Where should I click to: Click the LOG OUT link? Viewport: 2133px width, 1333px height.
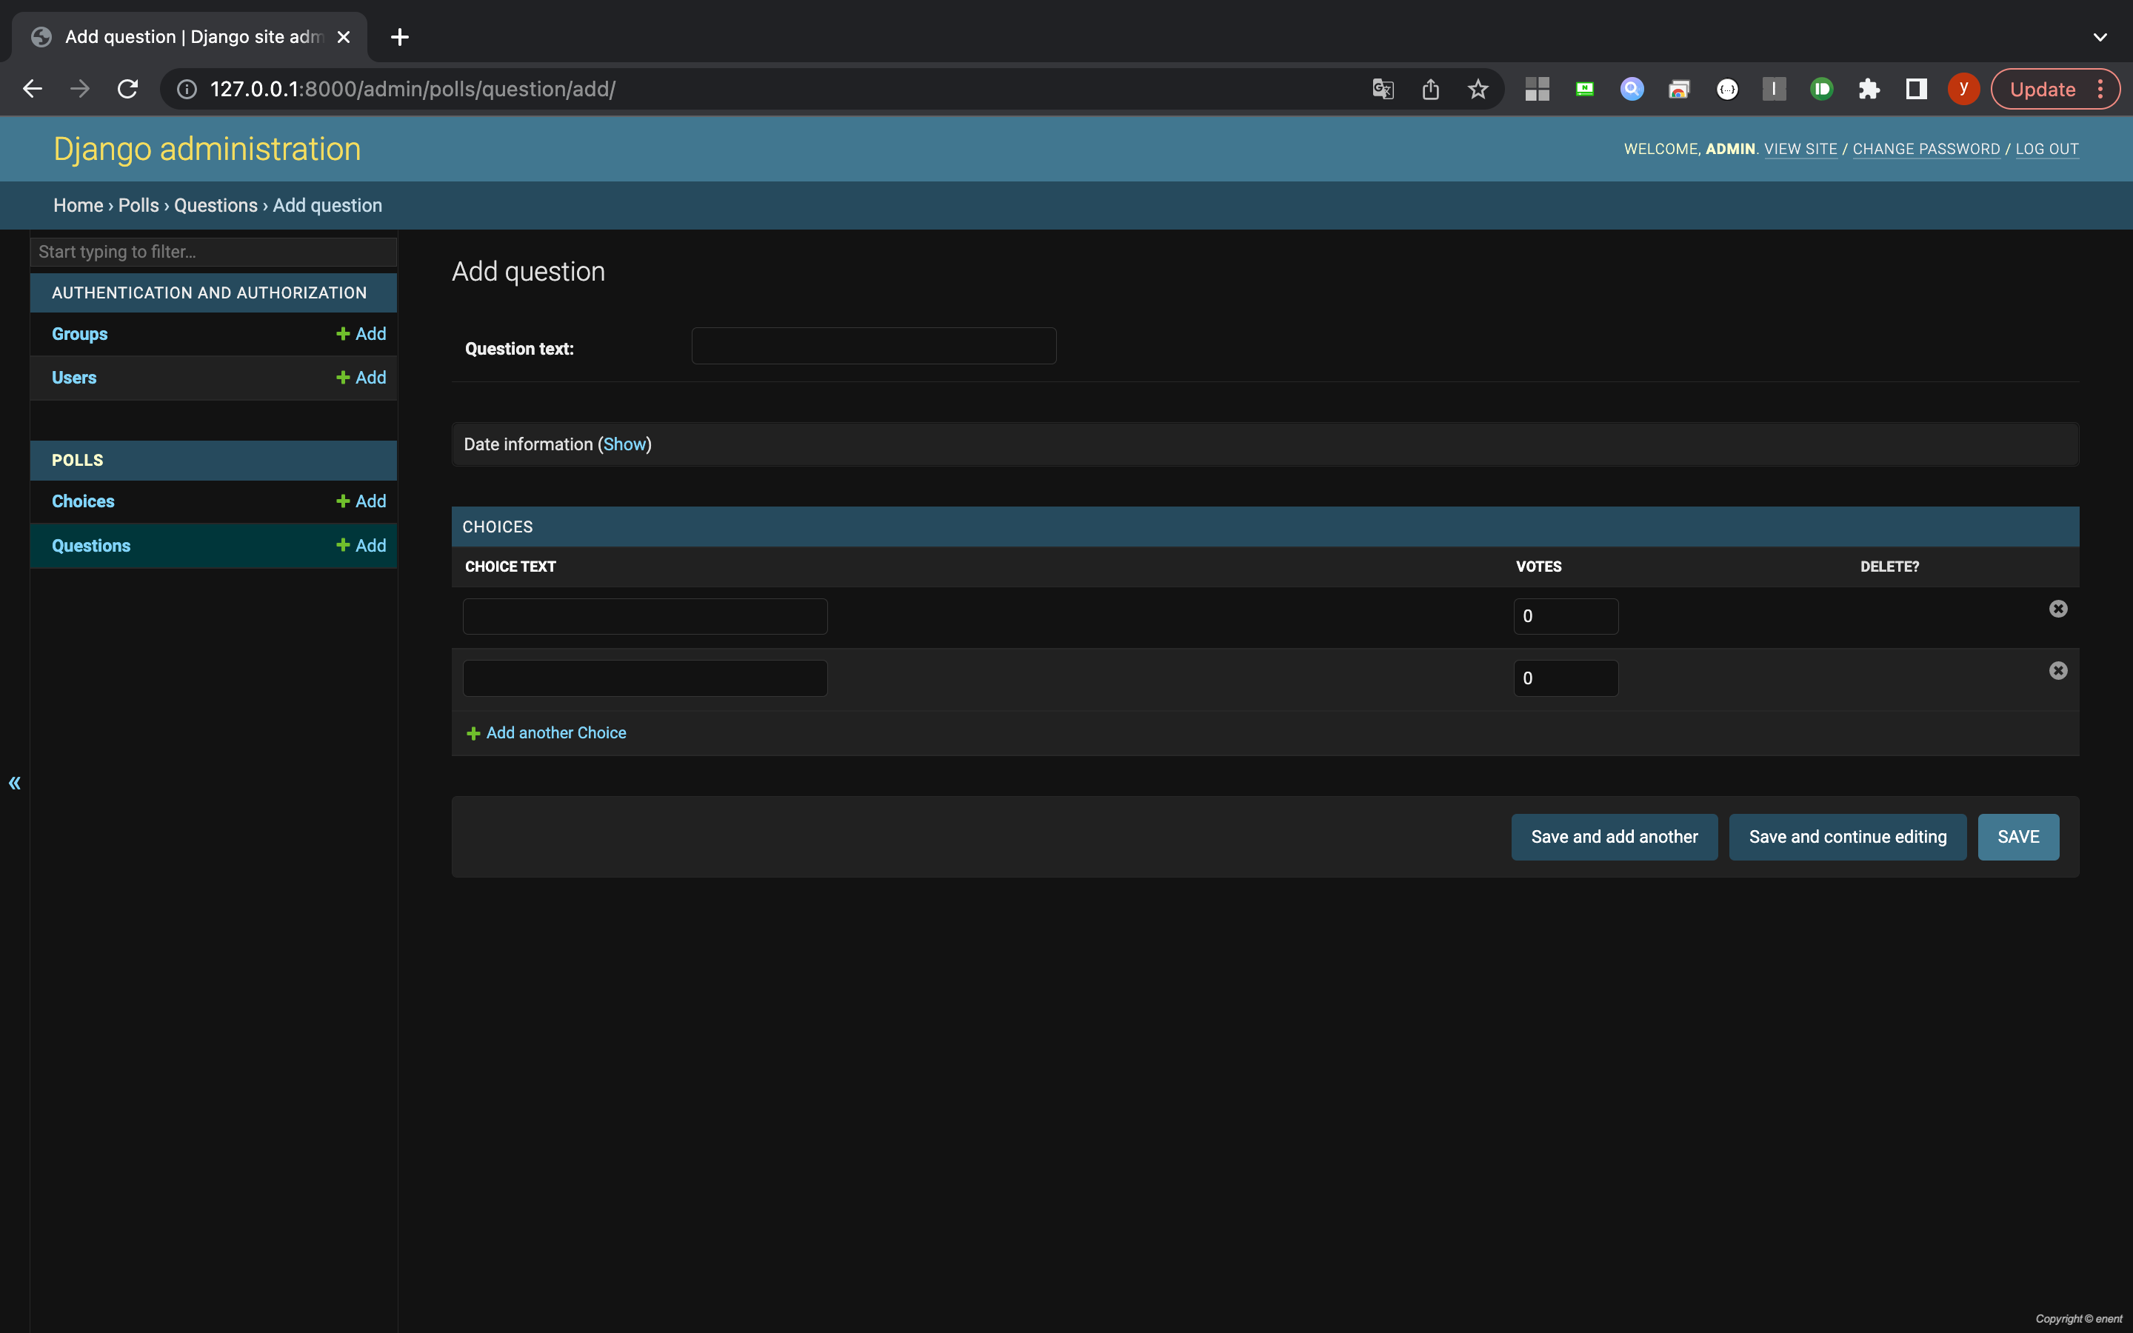2046,149
